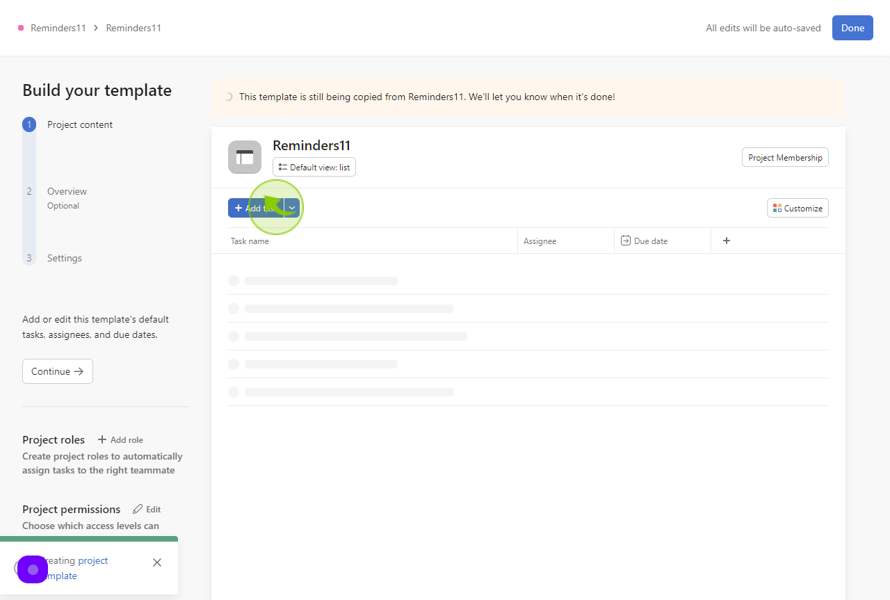Close the creating project template notification
890x600 pixels.
click(157, 562)
